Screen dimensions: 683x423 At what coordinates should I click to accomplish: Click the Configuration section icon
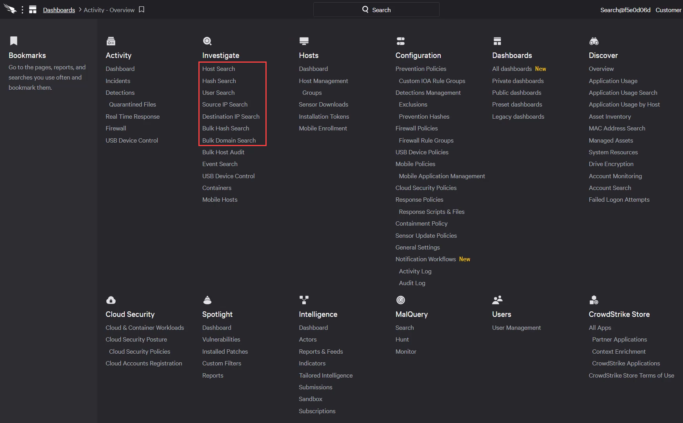pos(401,41)
